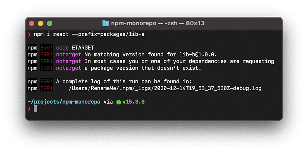Click the magenta word "code"
This screenshot has width=308, height=154.
[x=62, y=48]
